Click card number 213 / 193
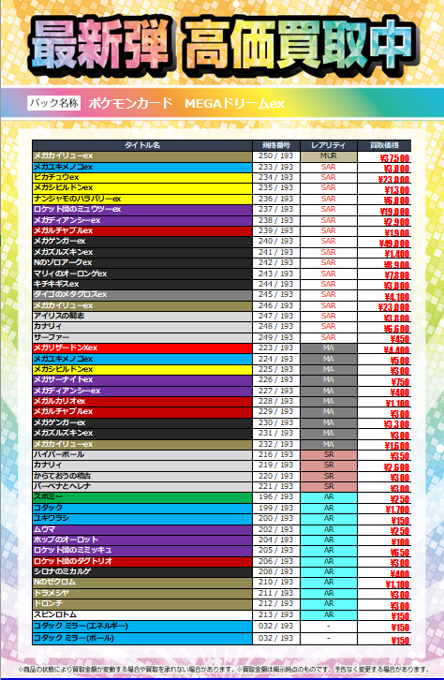444x680 pixels. click(x=275, y=615)
